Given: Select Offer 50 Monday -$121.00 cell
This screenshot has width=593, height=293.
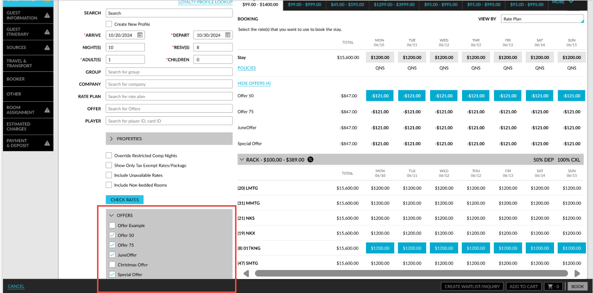Looking at the screenshot, I should click(380, 95).
